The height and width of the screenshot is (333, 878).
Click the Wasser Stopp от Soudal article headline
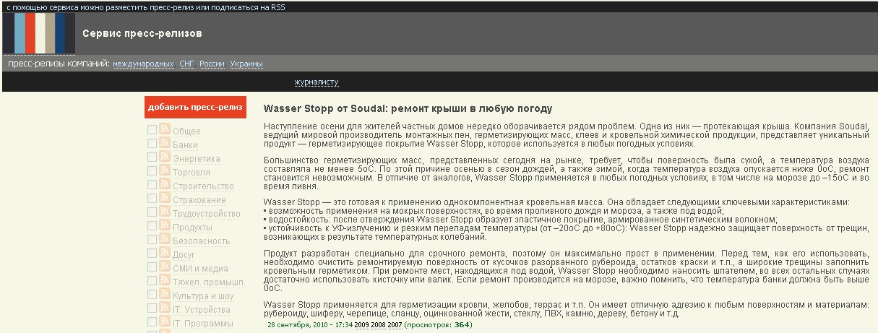408,108
